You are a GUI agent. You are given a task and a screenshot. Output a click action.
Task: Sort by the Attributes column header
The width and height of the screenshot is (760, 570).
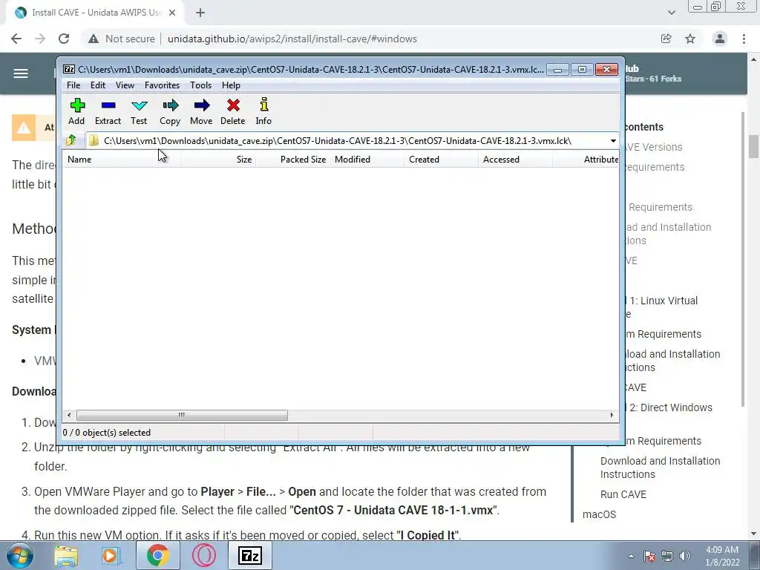[586, 160]
